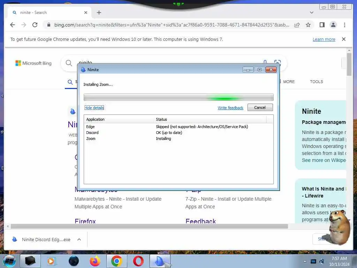The image size is (357, 268).
Task: Select the ninite - Search tab
Action: (50, 13)
